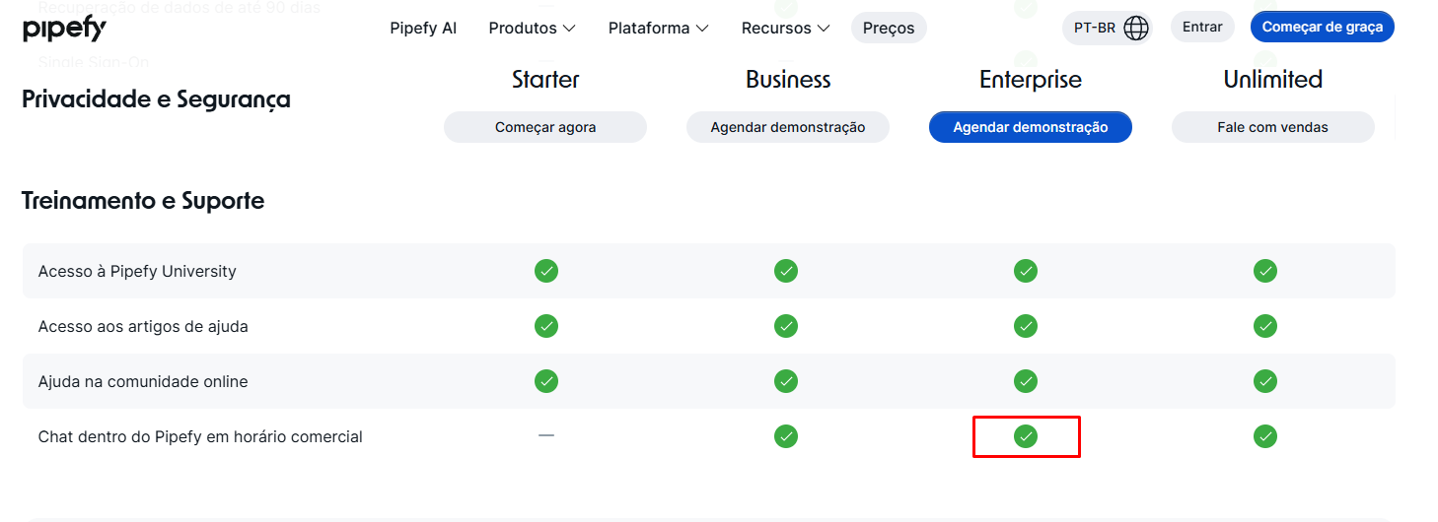Click Agendar demonstração under Business
This screenshot has width=1438, height=522.
[x=788, y=127]
